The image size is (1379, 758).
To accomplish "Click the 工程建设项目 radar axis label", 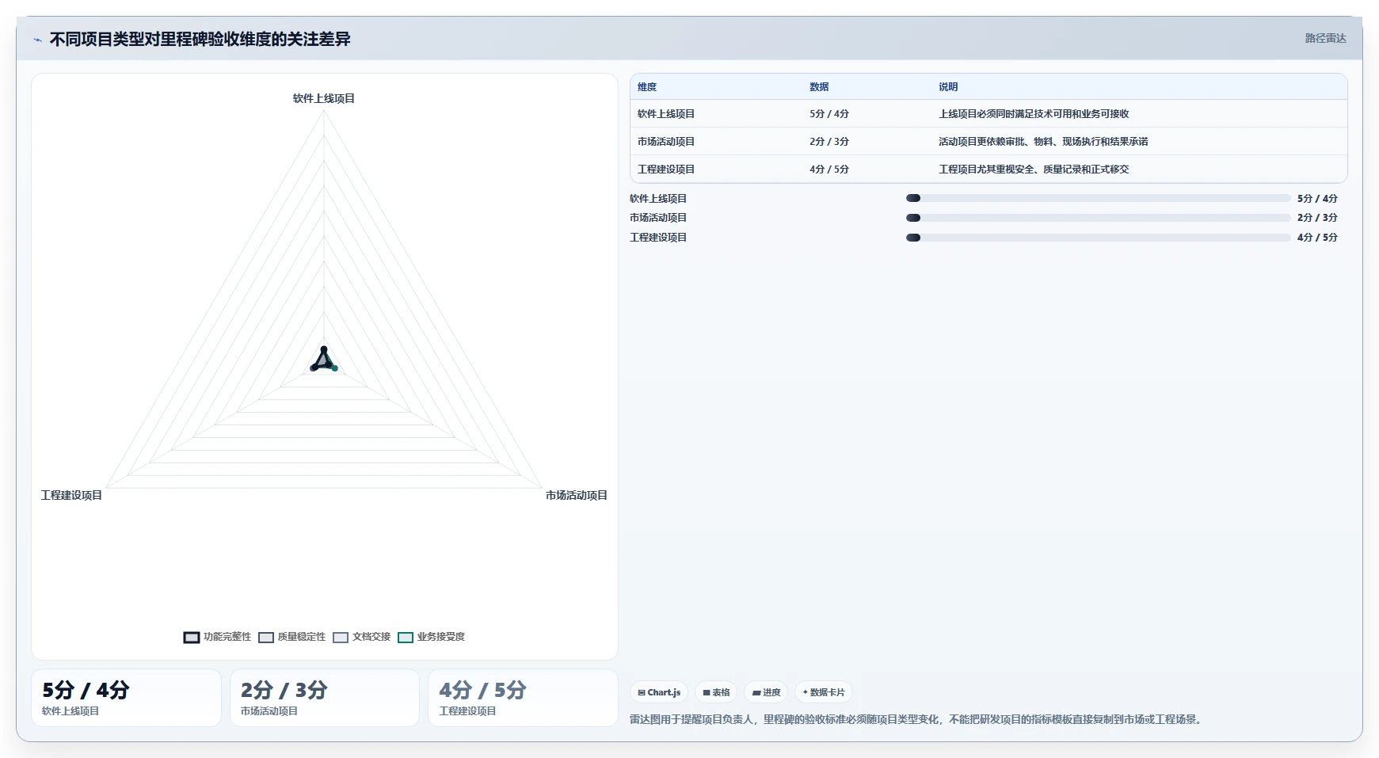I will pos(71,495).
